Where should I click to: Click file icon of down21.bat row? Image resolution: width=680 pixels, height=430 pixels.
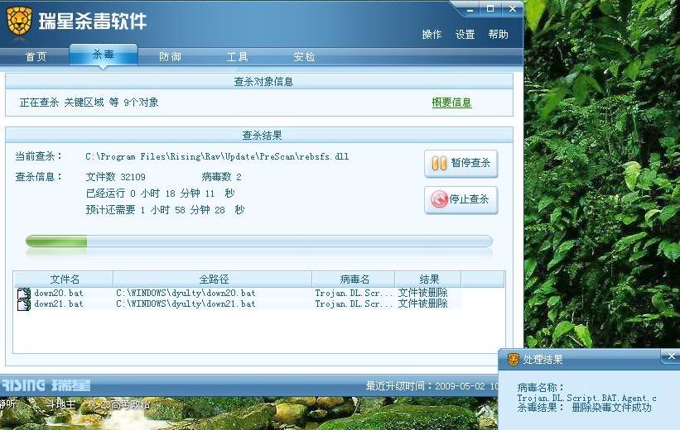[23, 305]
